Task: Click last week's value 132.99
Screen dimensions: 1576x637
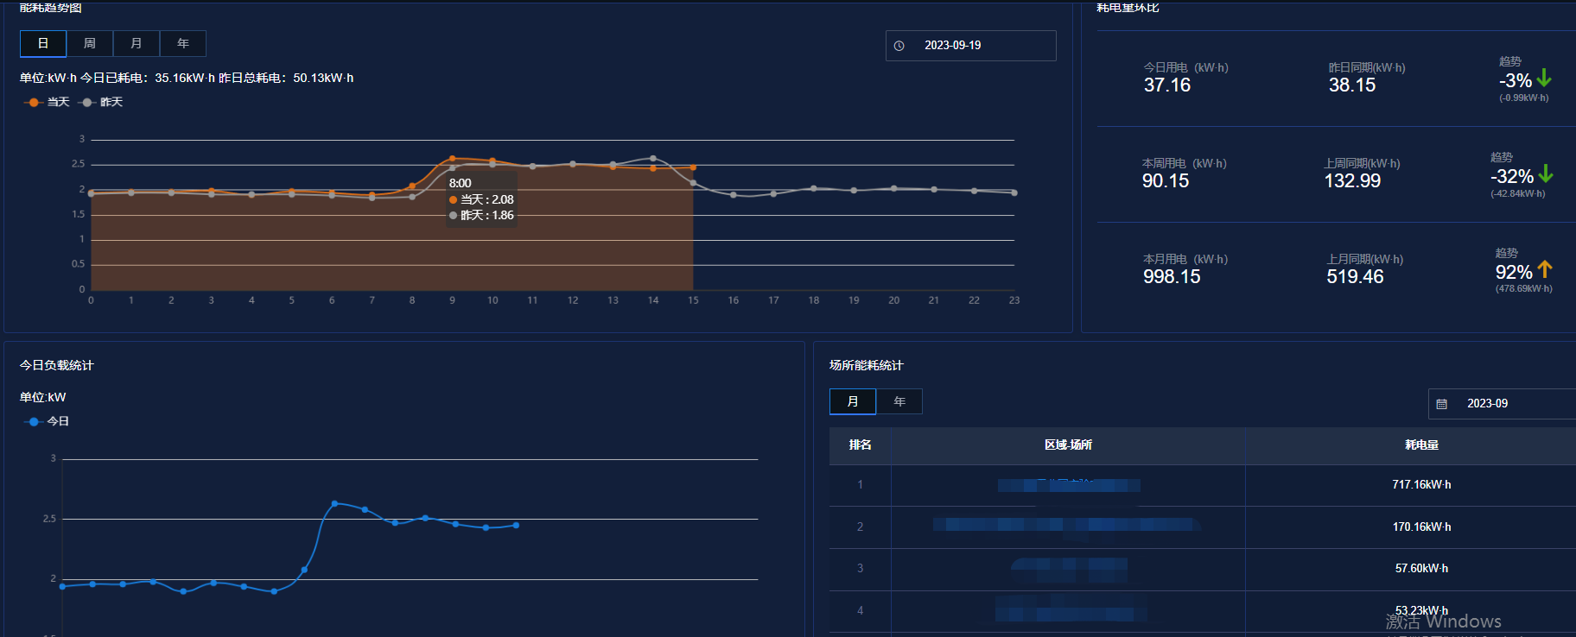Action: [1353, 180]
